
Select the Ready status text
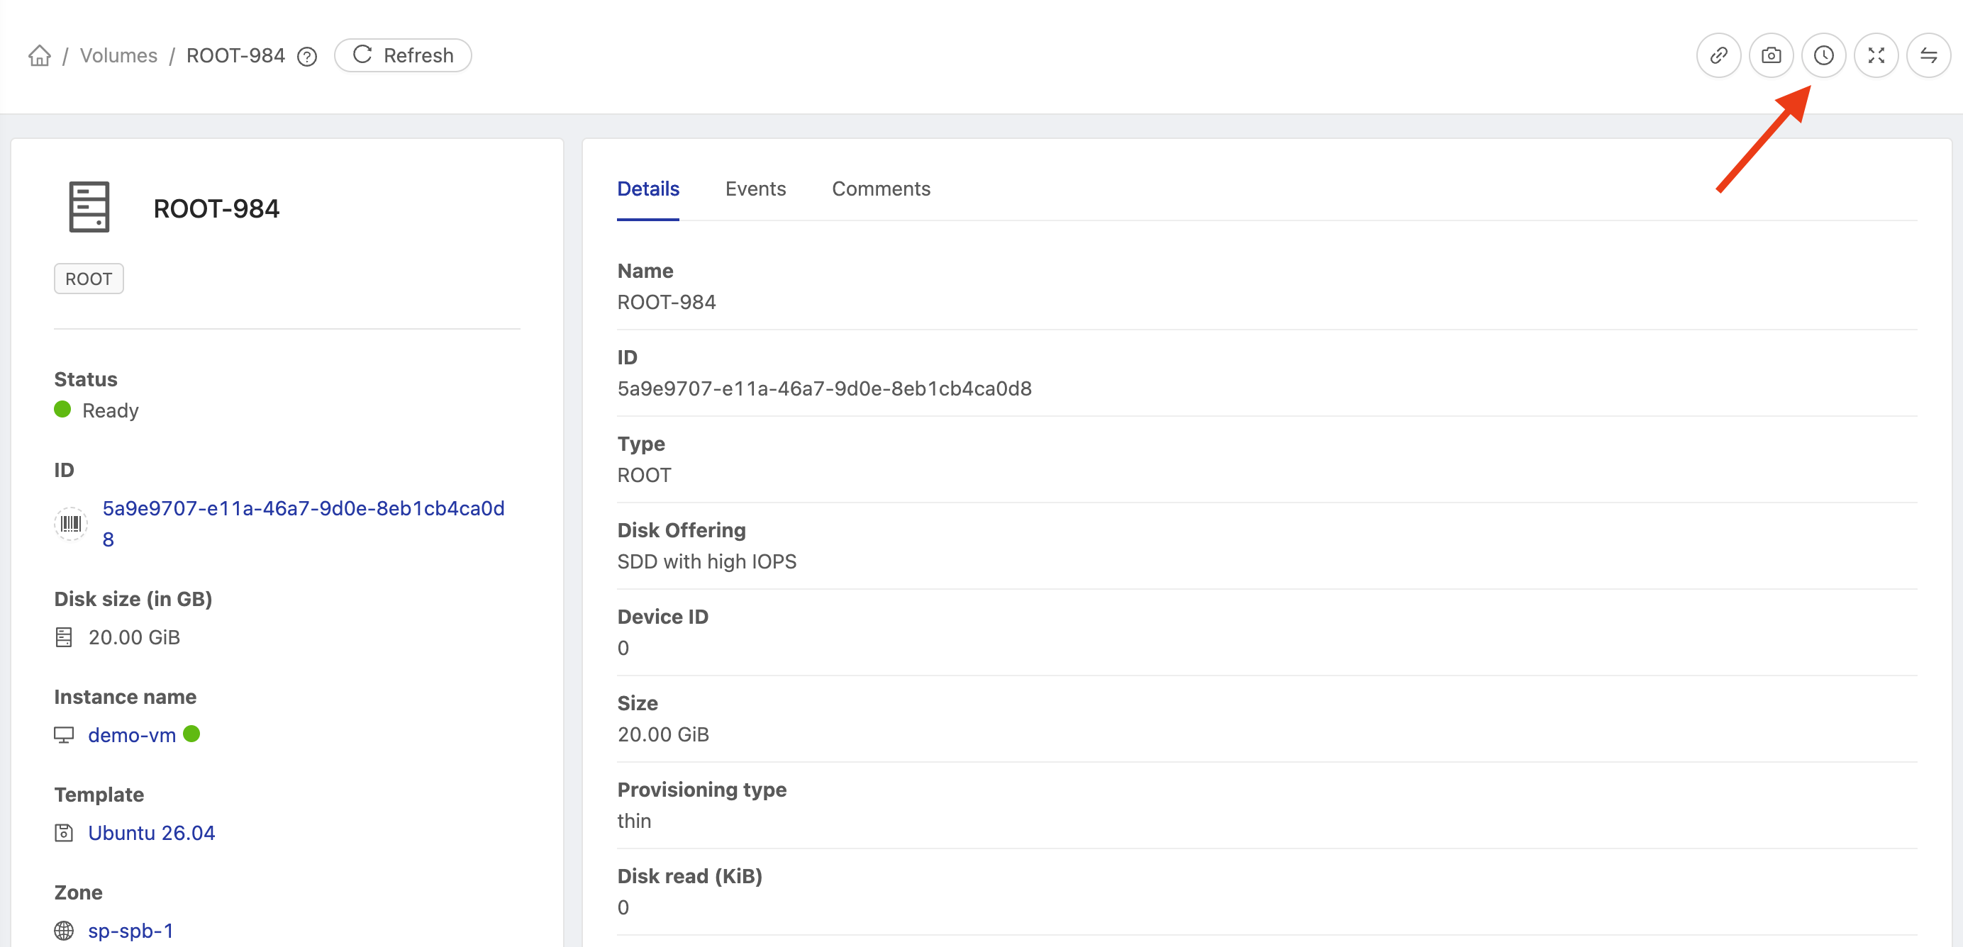click(x=111, y=410)
